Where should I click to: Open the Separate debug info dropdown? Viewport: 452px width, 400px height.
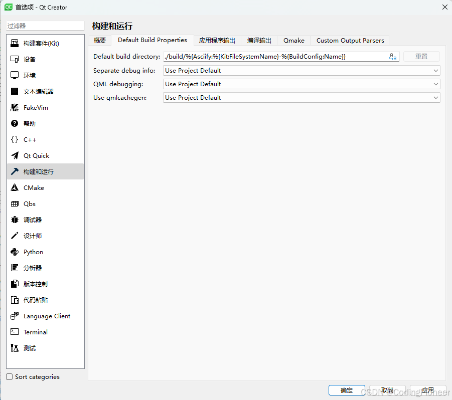[302, 71]
